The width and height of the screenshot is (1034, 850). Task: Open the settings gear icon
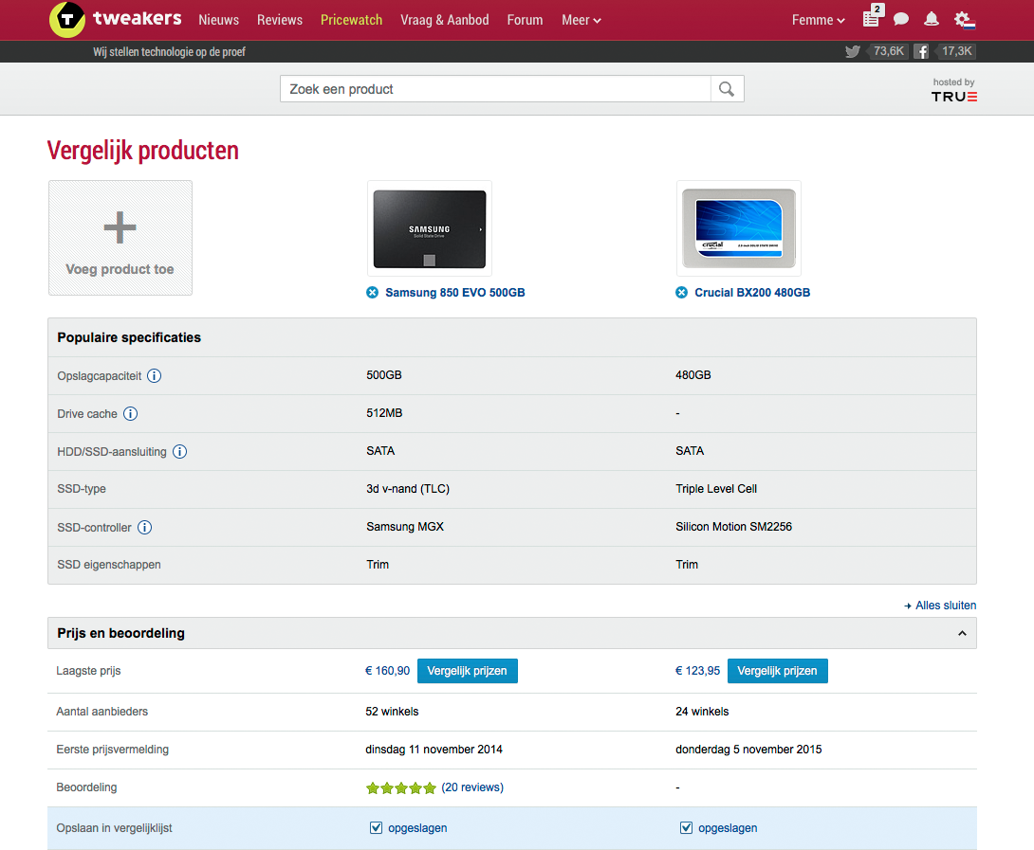[x=964, y=20]
